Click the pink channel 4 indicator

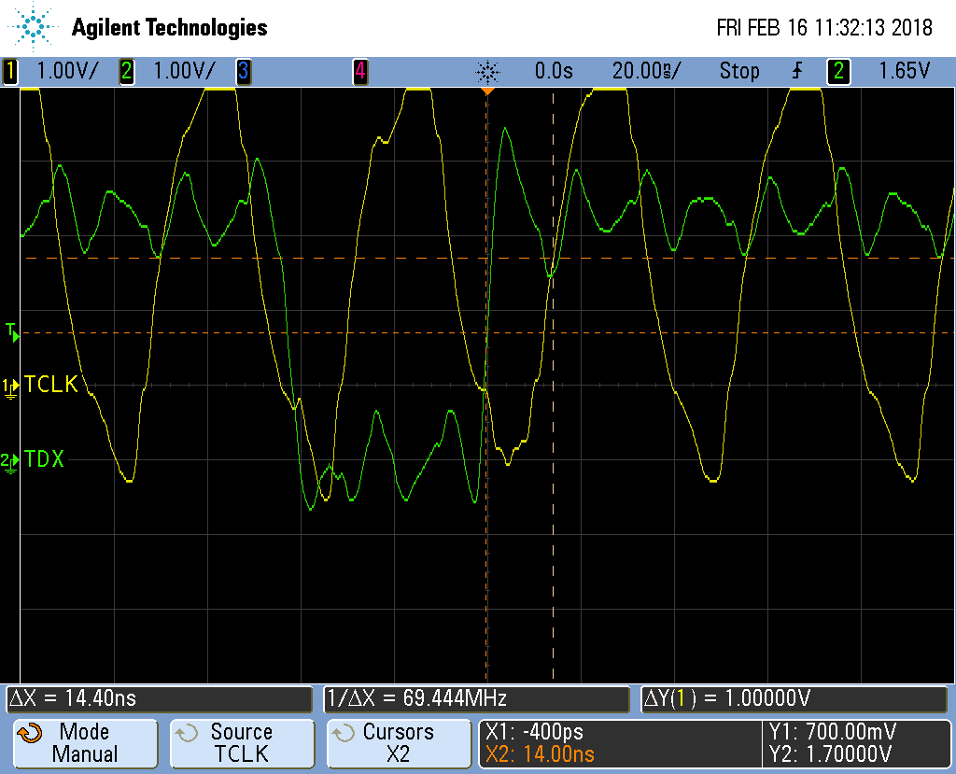tap(359, 71)
